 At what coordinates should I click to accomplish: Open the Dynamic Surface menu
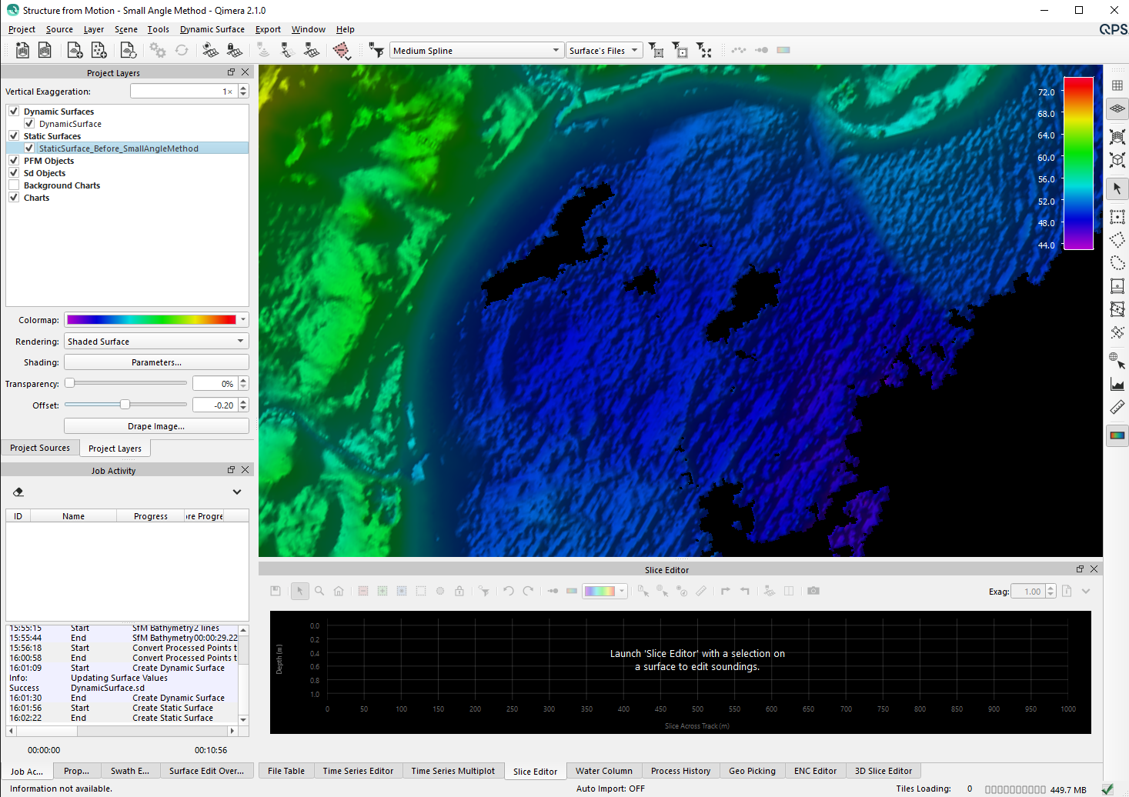click(x=212, y=29)
